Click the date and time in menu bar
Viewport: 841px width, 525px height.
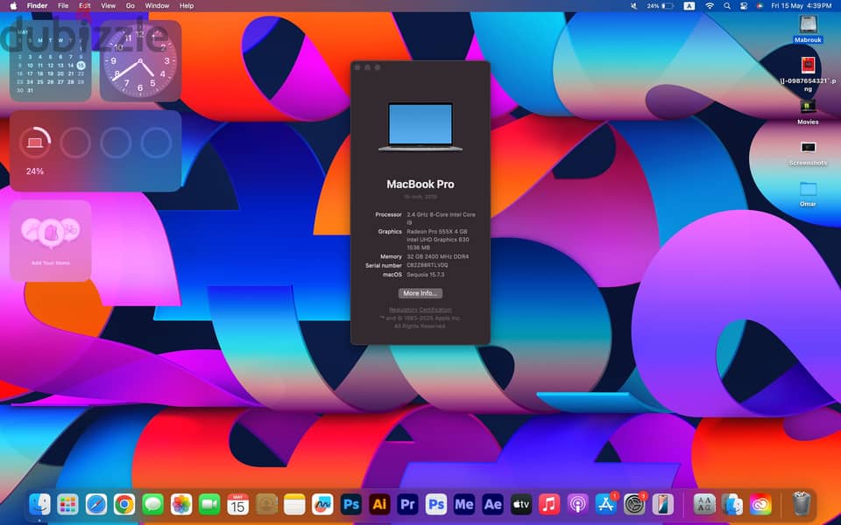pos(802,6)
